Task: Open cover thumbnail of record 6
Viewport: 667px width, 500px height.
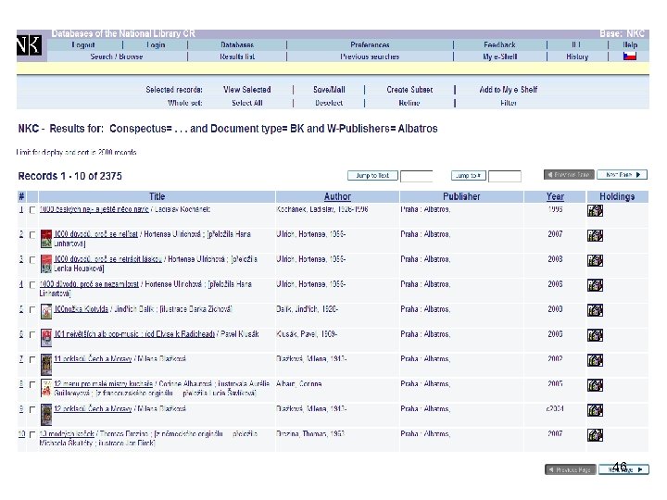Action: coord(46,338)
